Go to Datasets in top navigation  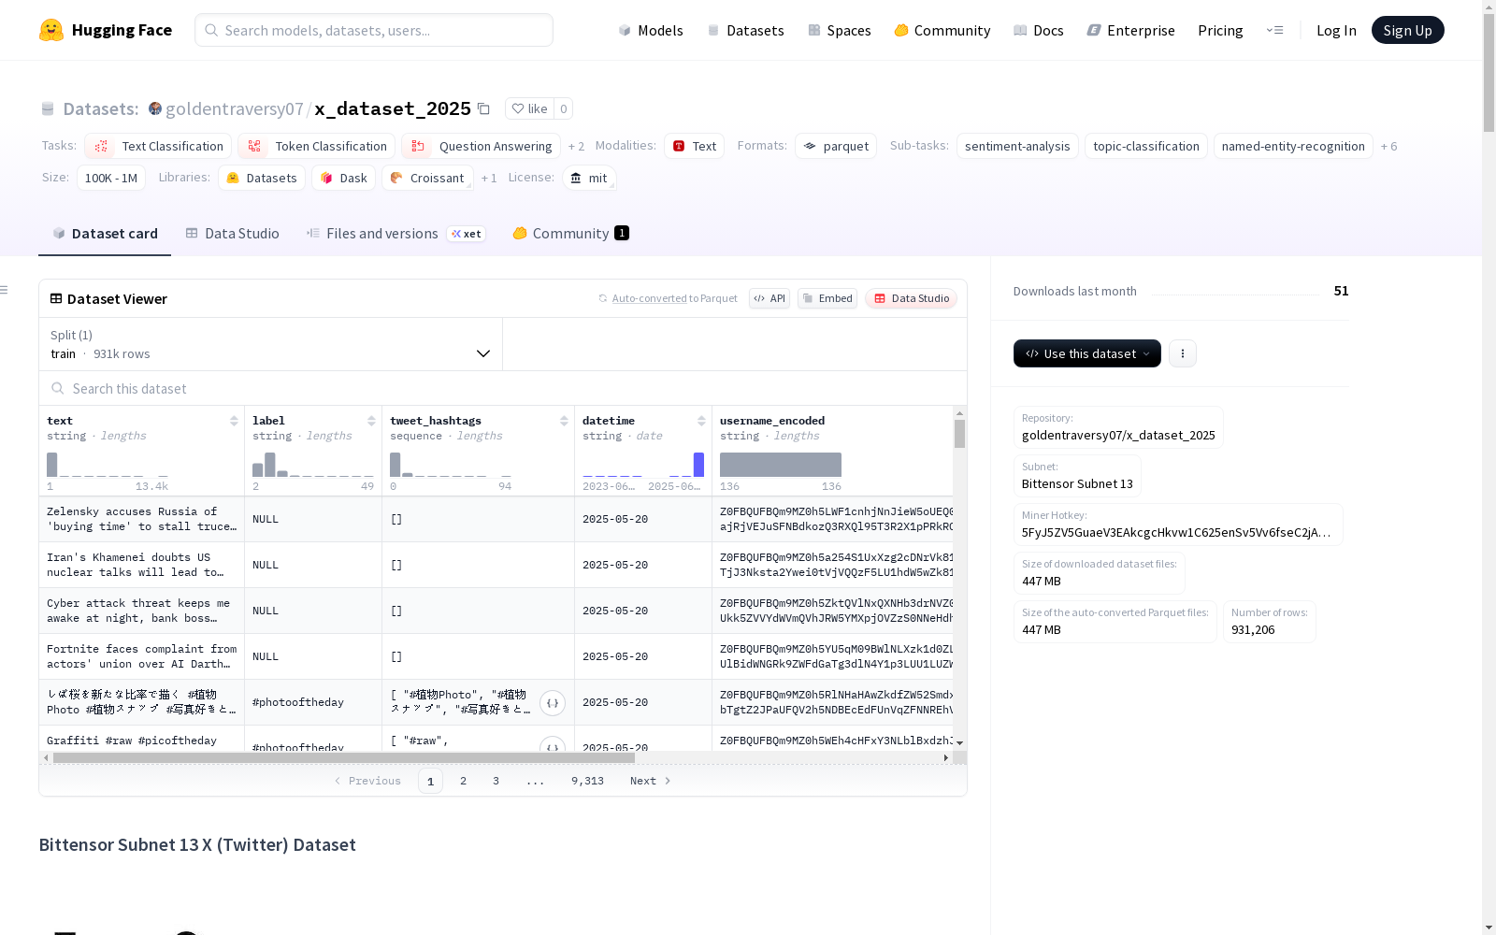[745, 30]
